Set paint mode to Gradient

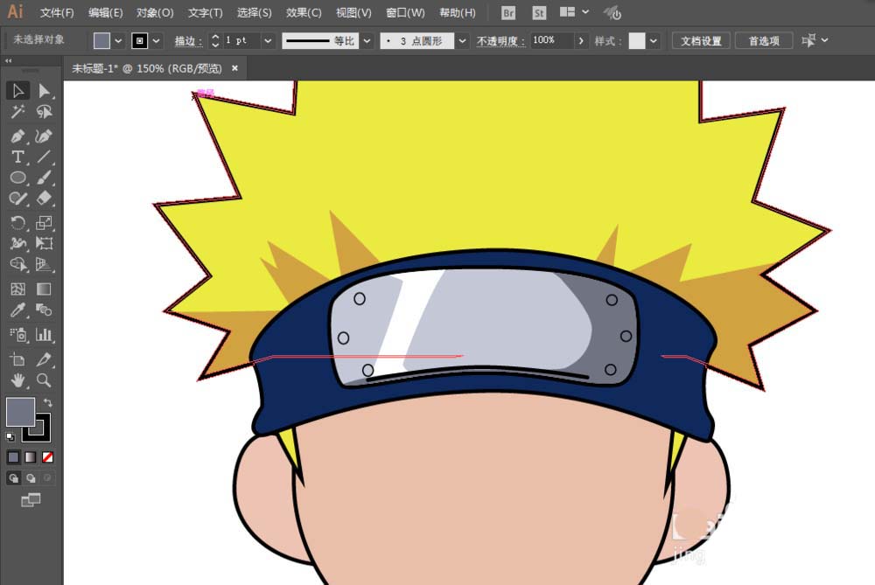tap(31, 457)
